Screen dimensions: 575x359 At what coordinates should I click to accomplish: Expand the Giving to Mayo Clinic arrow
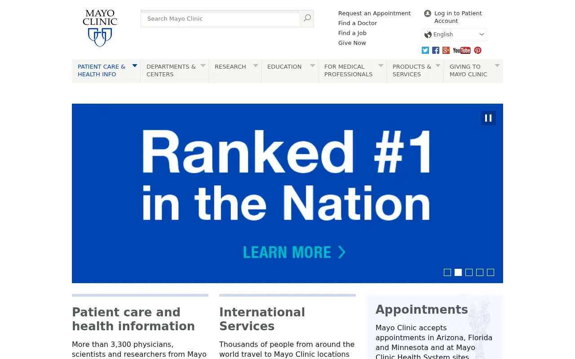497,66
